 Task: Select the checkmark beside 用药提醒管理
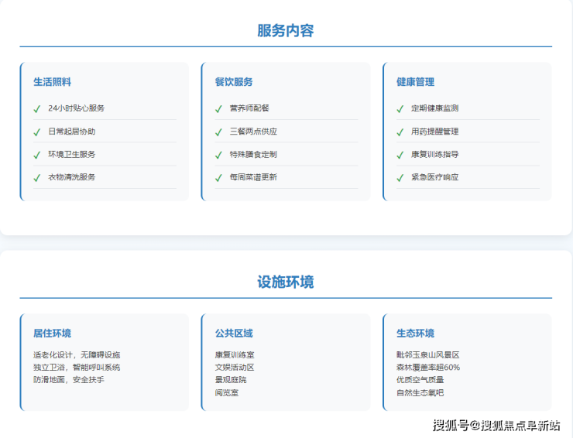click(400, 132)
